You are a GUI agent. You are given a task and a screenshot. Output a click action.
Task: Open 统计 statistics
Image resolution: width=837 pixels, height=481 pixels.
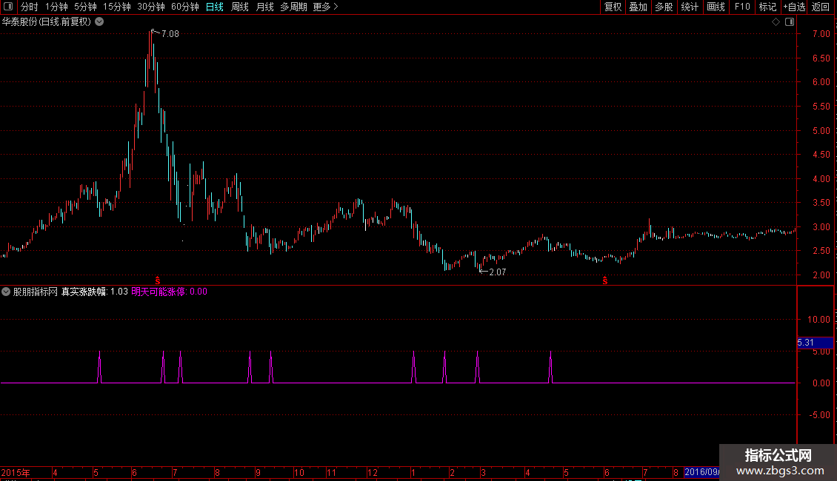click(x=690, y=7)
